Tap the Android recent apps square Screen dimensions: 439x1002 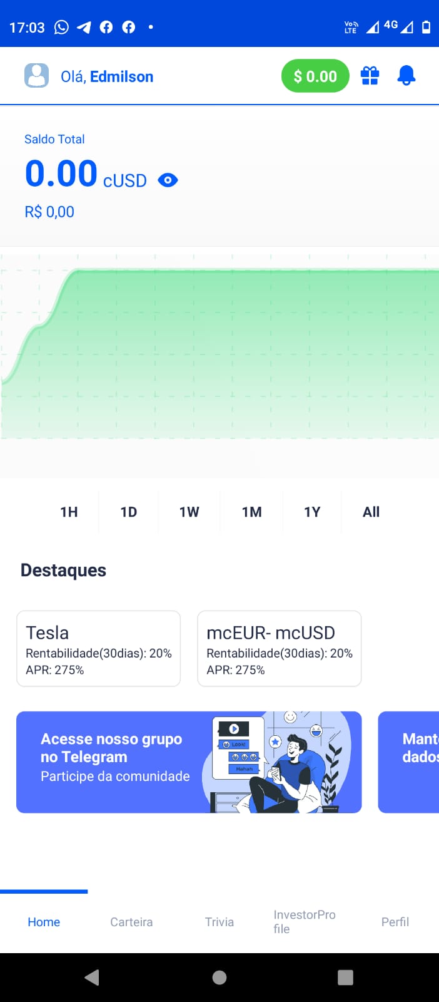[x=345, y=978]
